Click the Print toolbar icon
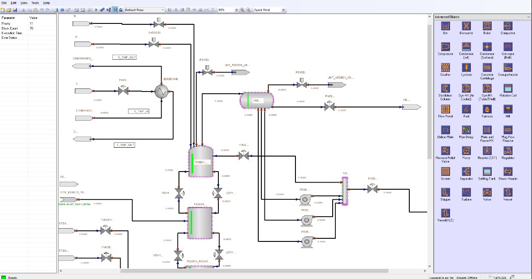532x279 pixels. tap(56, 10)
